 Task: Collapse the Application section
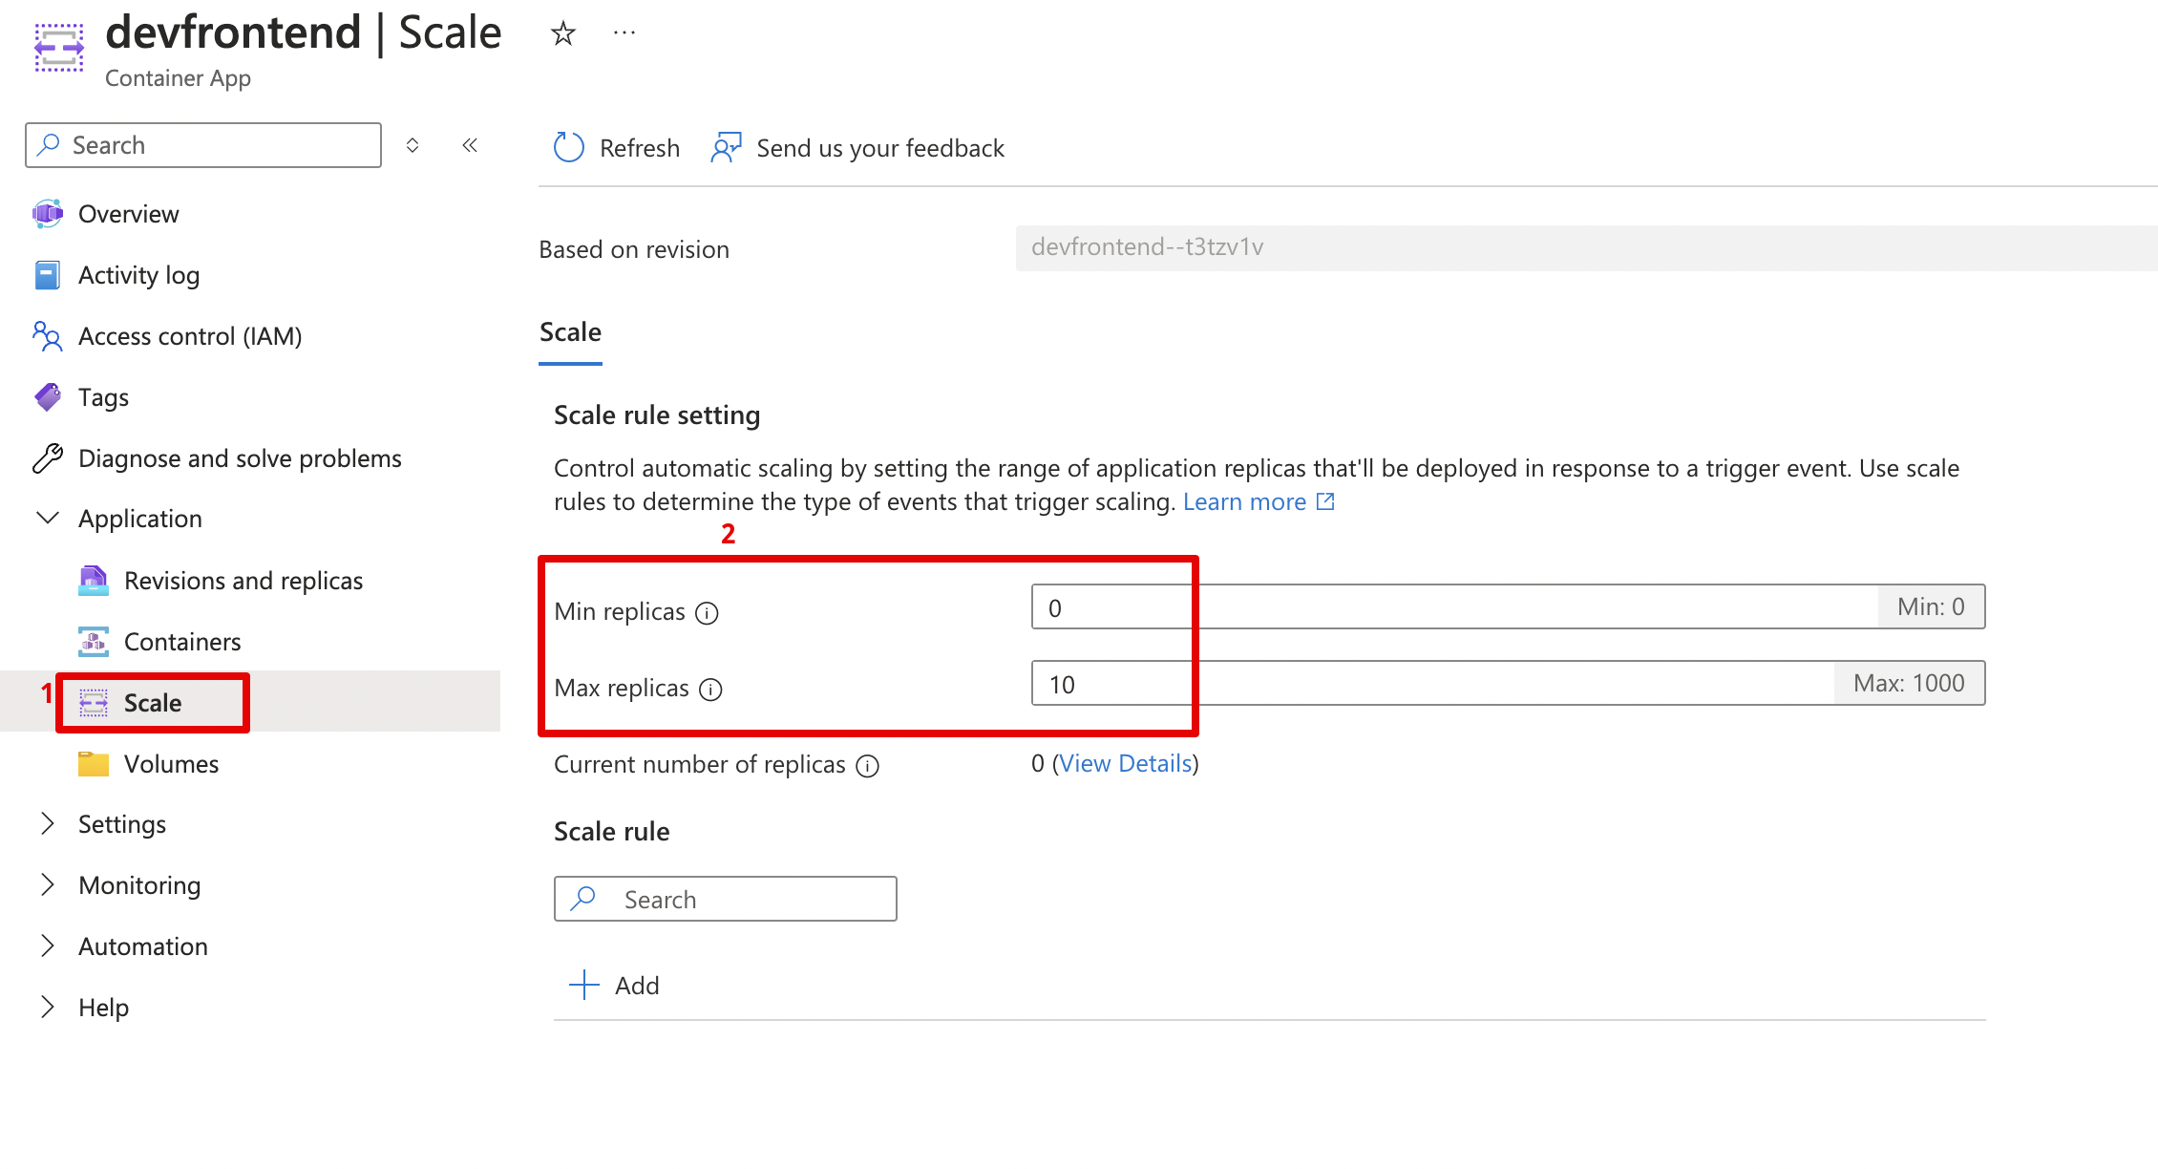pos(47,519)
